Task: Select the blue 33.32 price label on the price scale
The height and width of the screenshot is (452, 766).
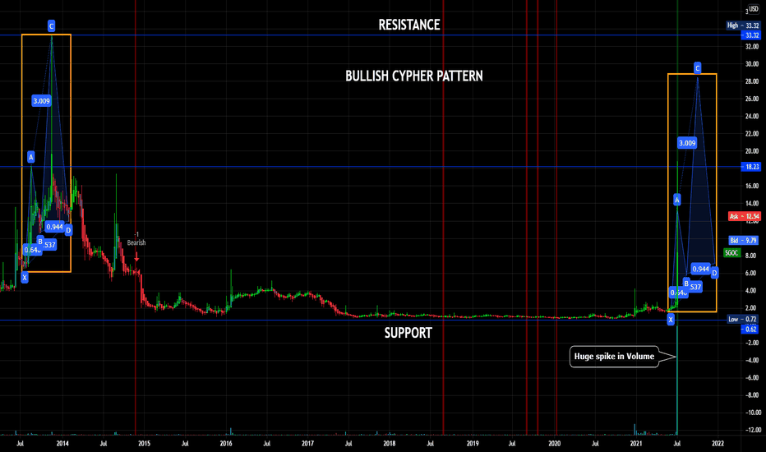Action: coord(751,35)
